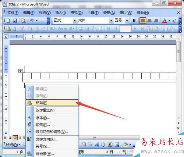The image size is (184, 157).
Task: Click the Select Browse Object button
Action: click(178, 128)
